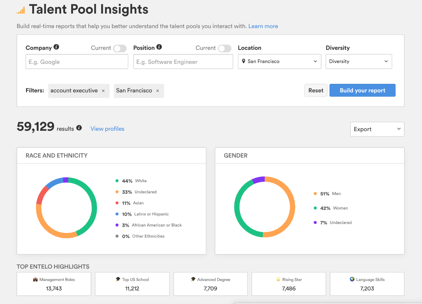Click the orange bar chart logo icon
422x304 pixels.
(21, 10)
